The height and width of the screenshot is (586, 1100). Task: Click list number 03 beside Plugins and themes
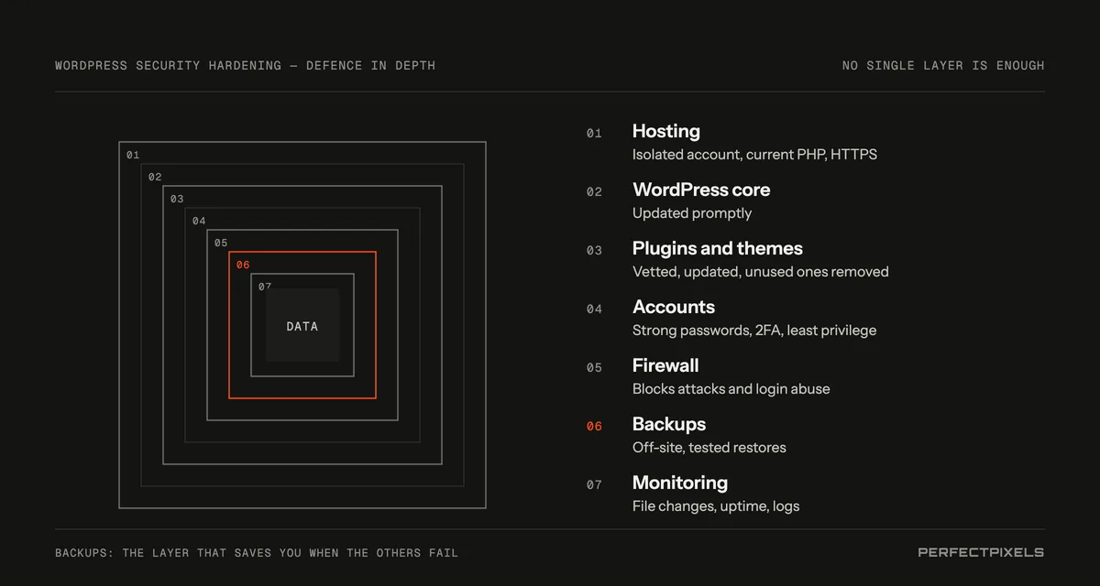(x=594, y=251)
